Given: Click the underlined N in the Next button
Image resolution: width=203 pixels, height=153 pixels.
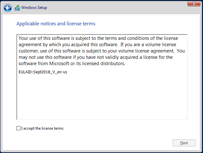Looking at the screenshot, I should tap(182, 143).
